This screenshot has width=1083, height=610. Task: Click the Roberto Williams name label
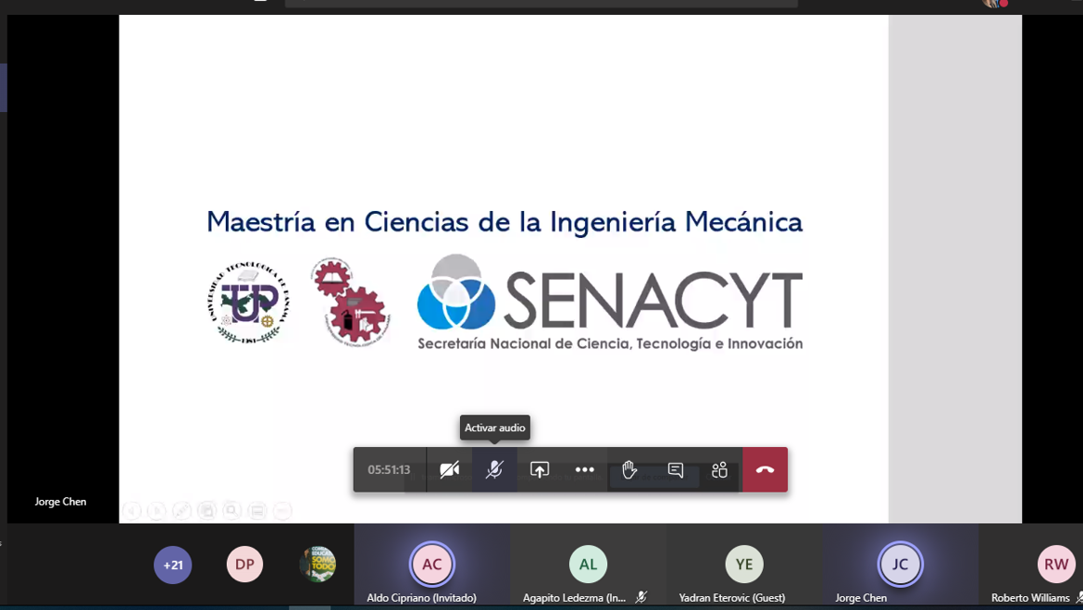pyautogui.click(x=1030, y=598)
